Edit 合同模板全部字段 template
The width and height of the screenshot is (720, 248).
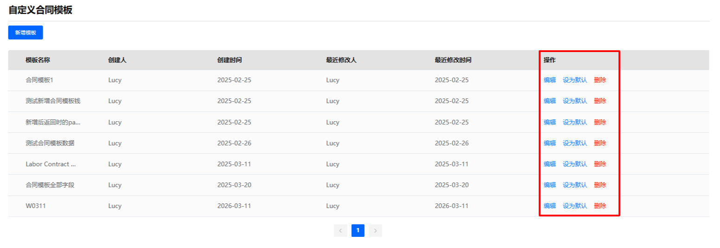[550, 185]
